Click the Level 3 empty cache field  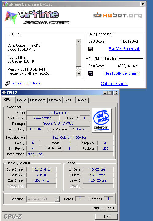point(98,186)
